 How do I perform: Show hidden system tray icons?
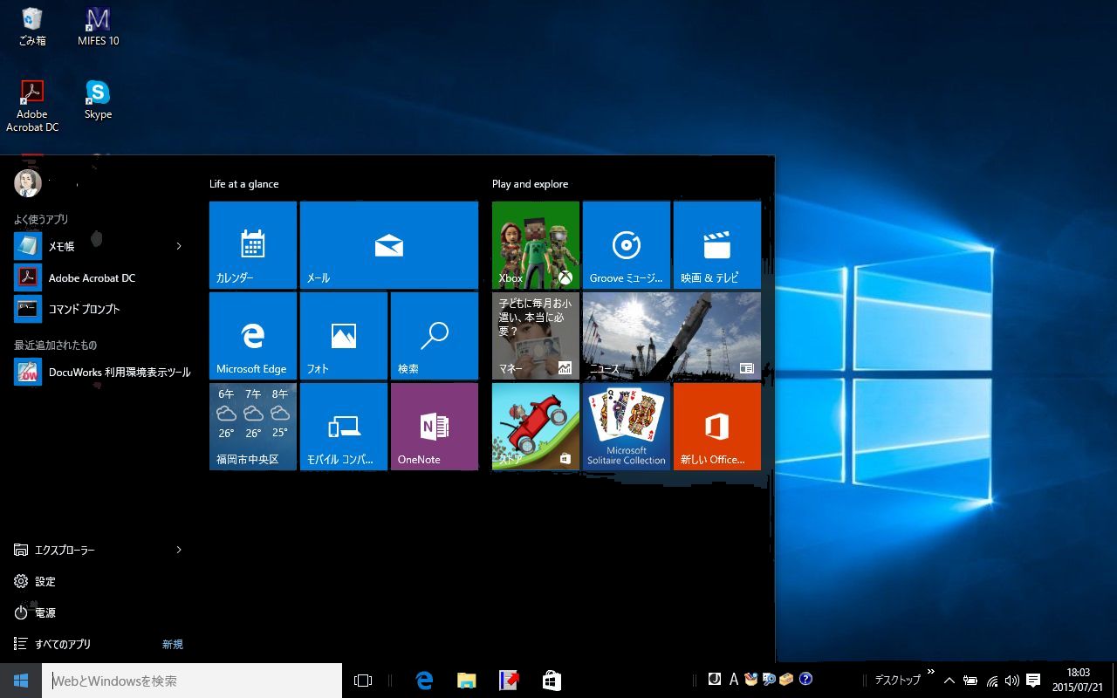click(949, 681)
